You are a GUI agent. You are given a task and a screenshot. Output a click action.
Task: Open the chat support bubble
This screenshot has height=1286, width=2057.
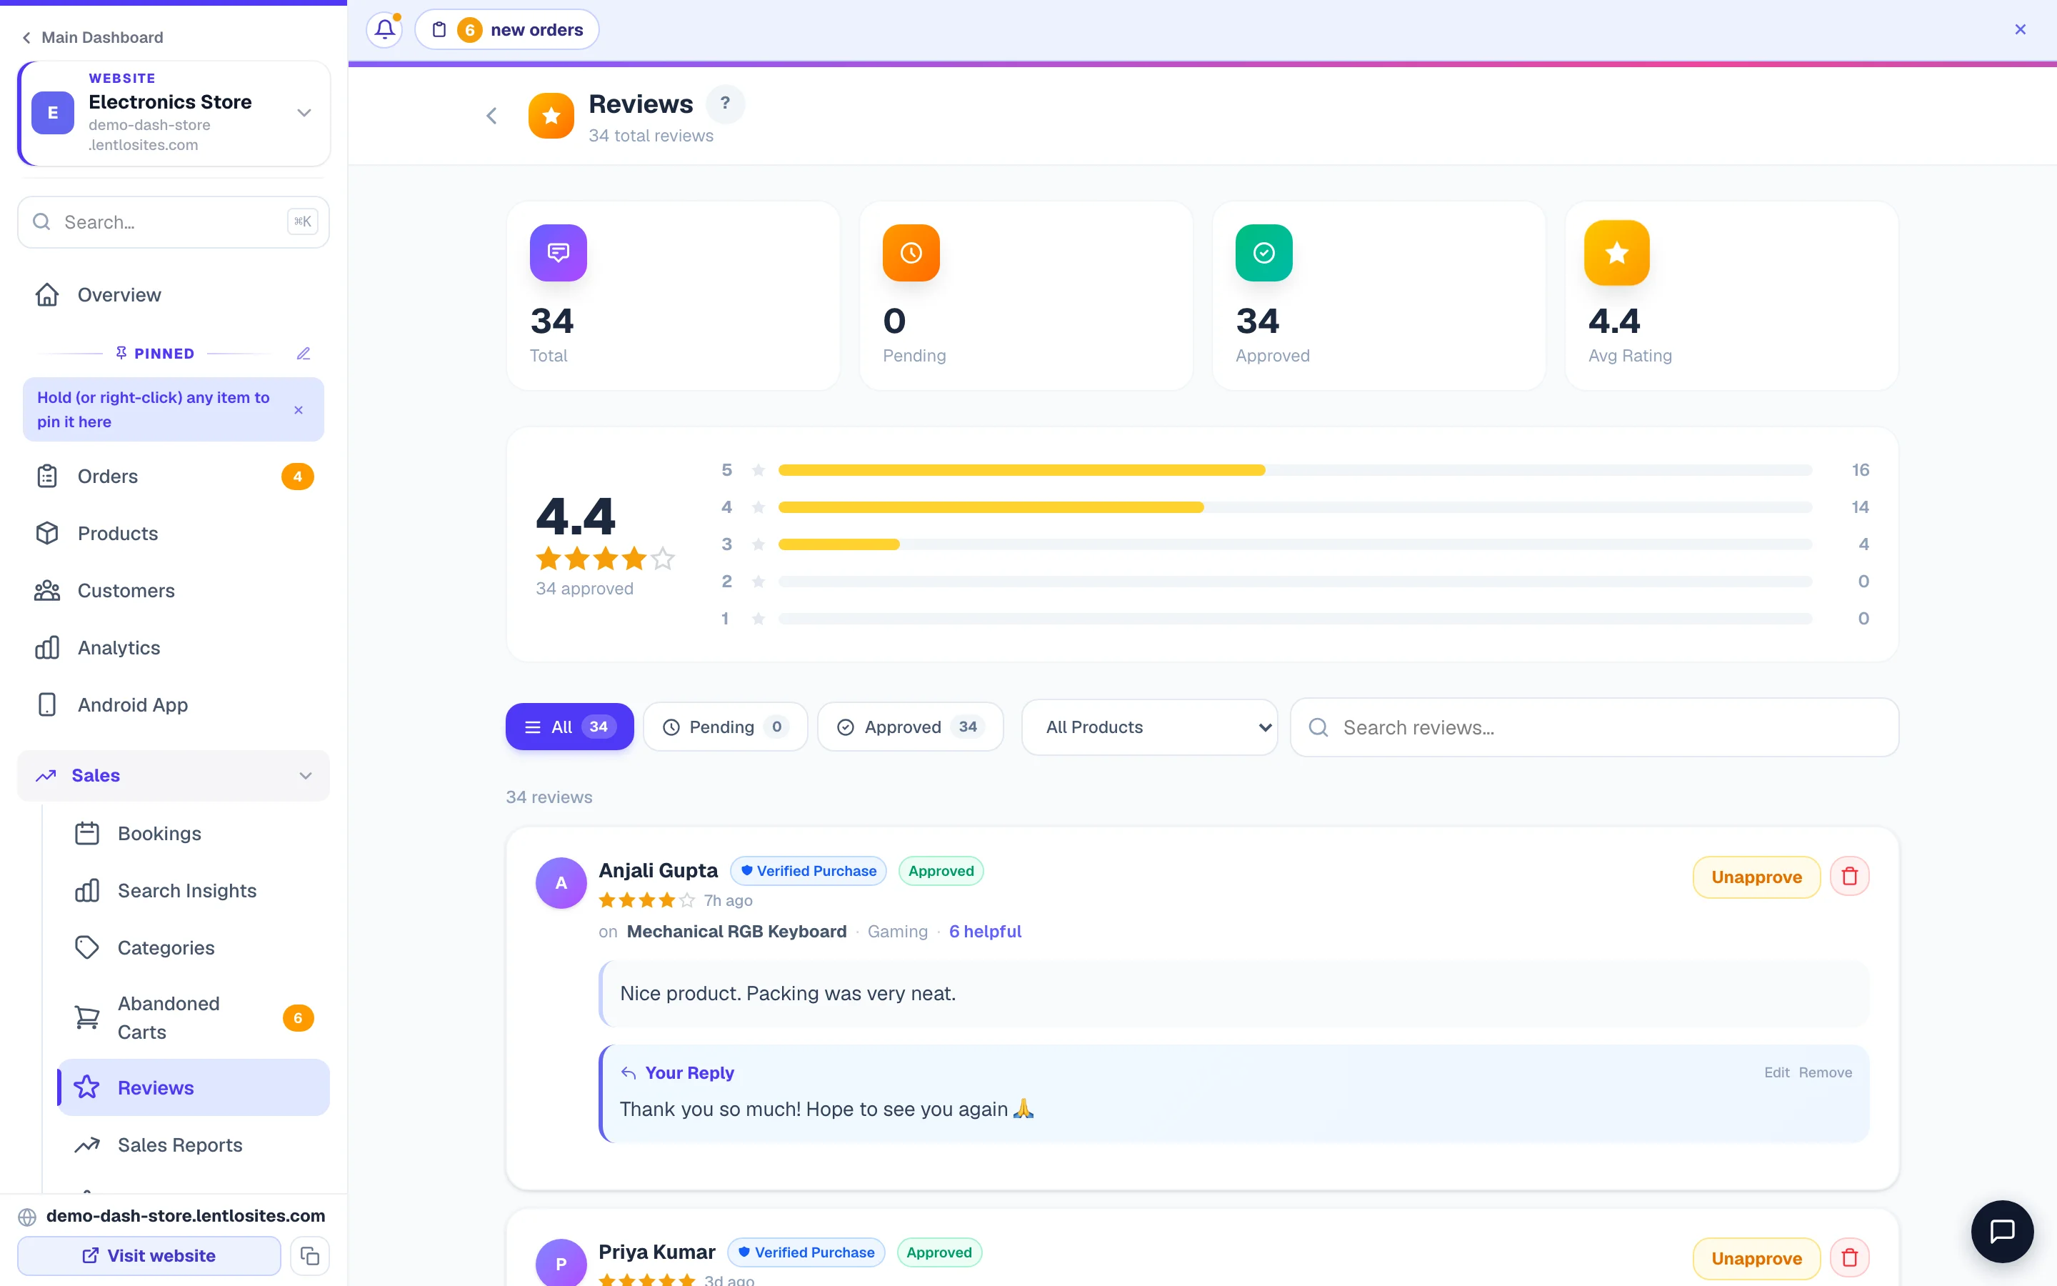pyautogui.click(x=2003, y=1231)
